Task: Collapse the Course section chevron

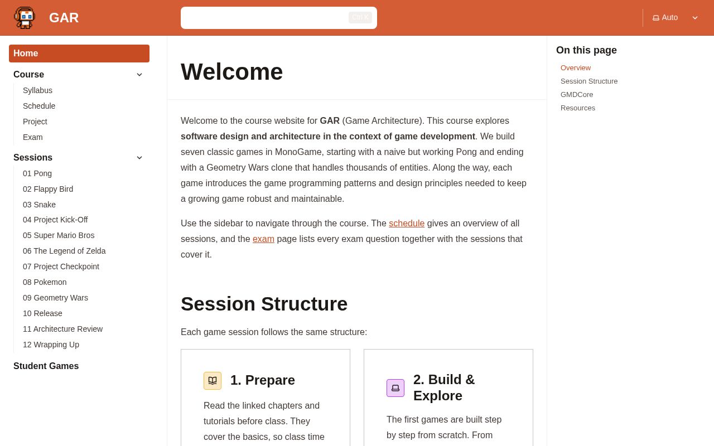Action: coord(139,75)
